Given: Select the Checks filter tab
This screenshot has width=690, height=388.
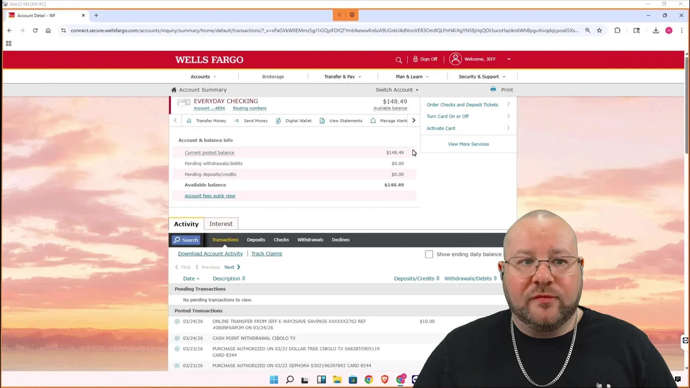Looking at the screenshot, I should tap(281, 240).
